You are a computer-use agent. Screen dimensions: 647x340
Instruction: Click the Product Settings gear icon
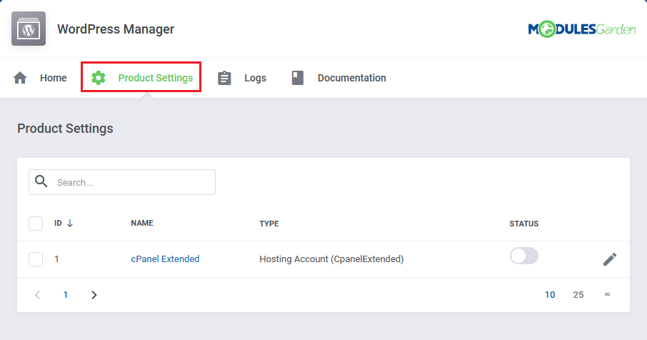pyautogui.click(x=99, y=78)
